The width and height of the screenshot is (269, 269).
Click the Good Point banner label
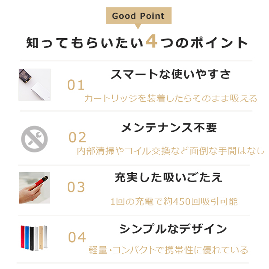138,16
